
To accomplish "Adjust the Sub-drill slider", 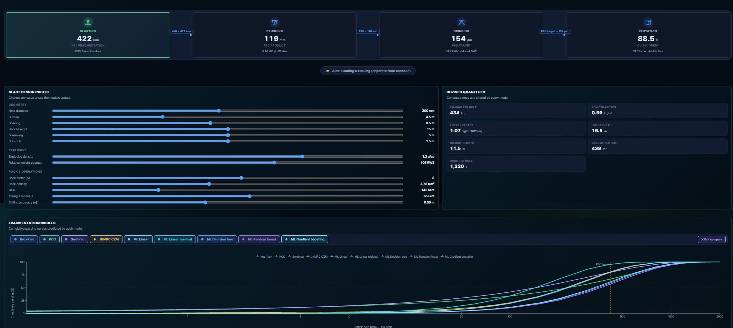I will (x=228, y=141).
